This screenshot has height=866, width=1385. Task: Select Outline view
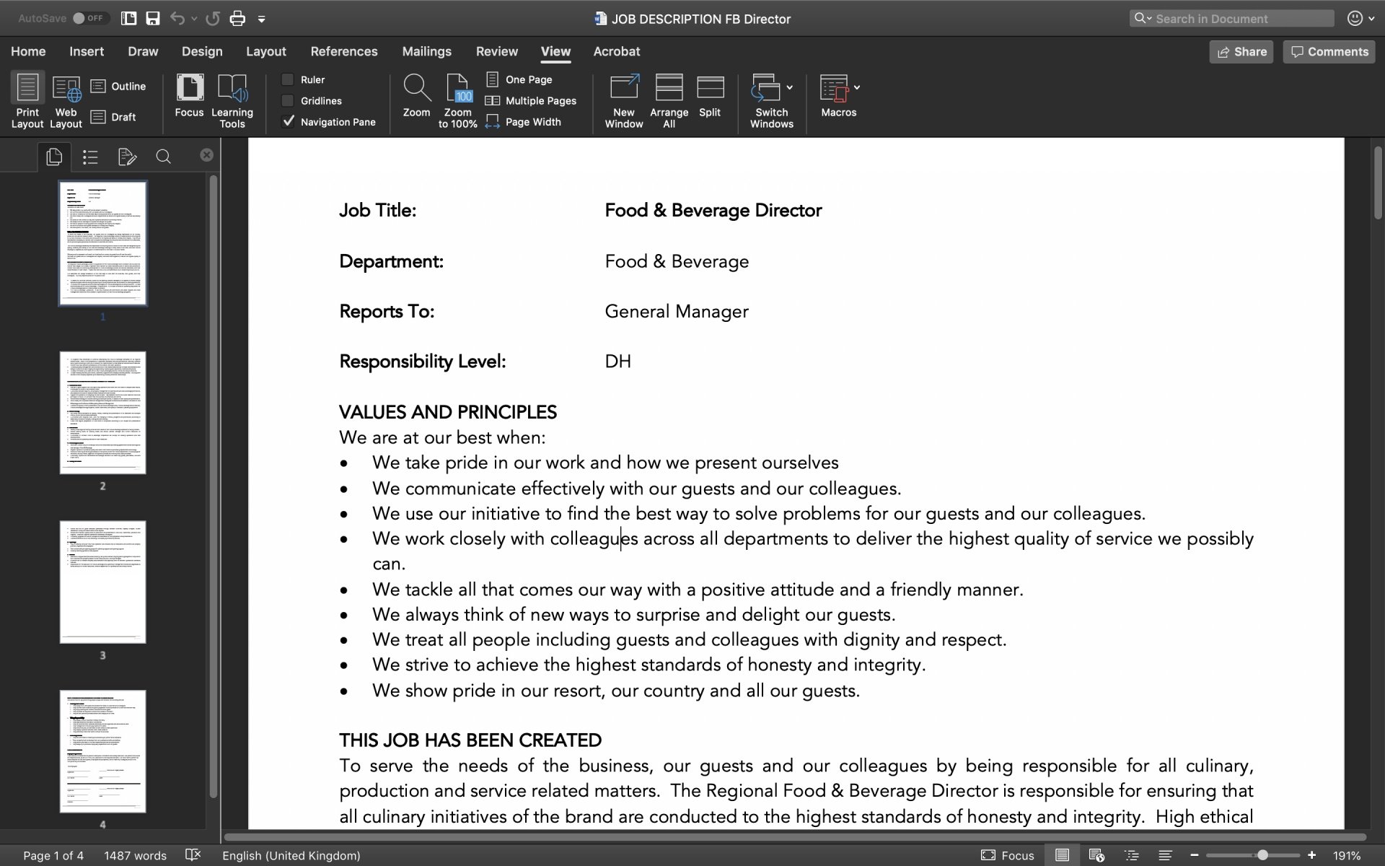click(x=118, y=86)
